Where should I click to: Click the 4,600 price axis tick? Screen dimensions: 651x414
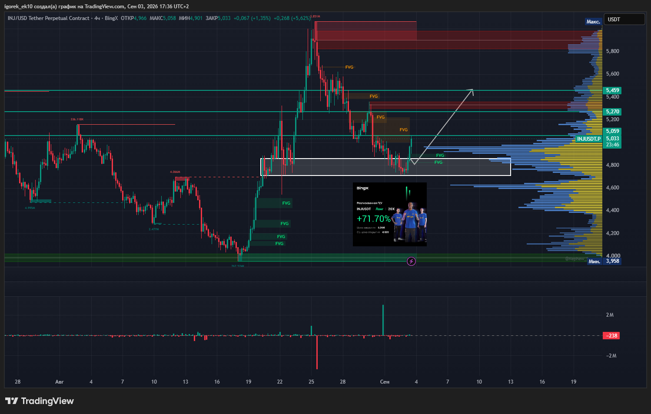(x=613, y=188)
